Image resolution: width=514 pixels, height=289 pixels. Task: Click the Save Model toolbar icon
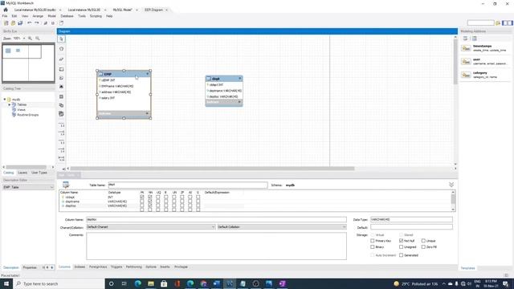point(20,23)
